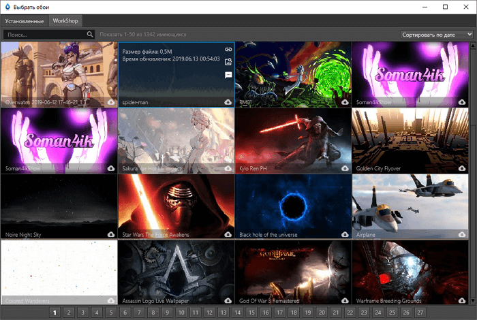Open the sort by date dropdown

pos(437,34)
